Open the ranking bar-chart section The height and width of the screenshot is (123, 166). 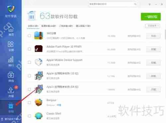click(x=11, y=61)
